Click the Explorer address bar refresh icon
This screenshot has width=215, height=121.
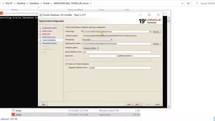click(x=188, y=3)
